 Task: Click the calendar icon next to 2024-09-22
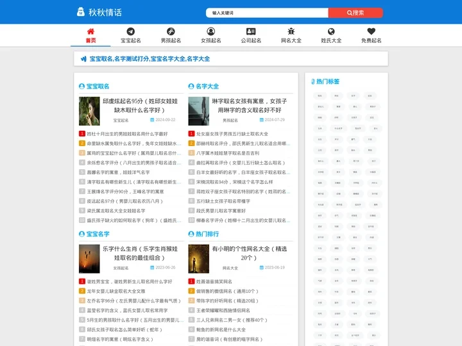pos(152,120)
